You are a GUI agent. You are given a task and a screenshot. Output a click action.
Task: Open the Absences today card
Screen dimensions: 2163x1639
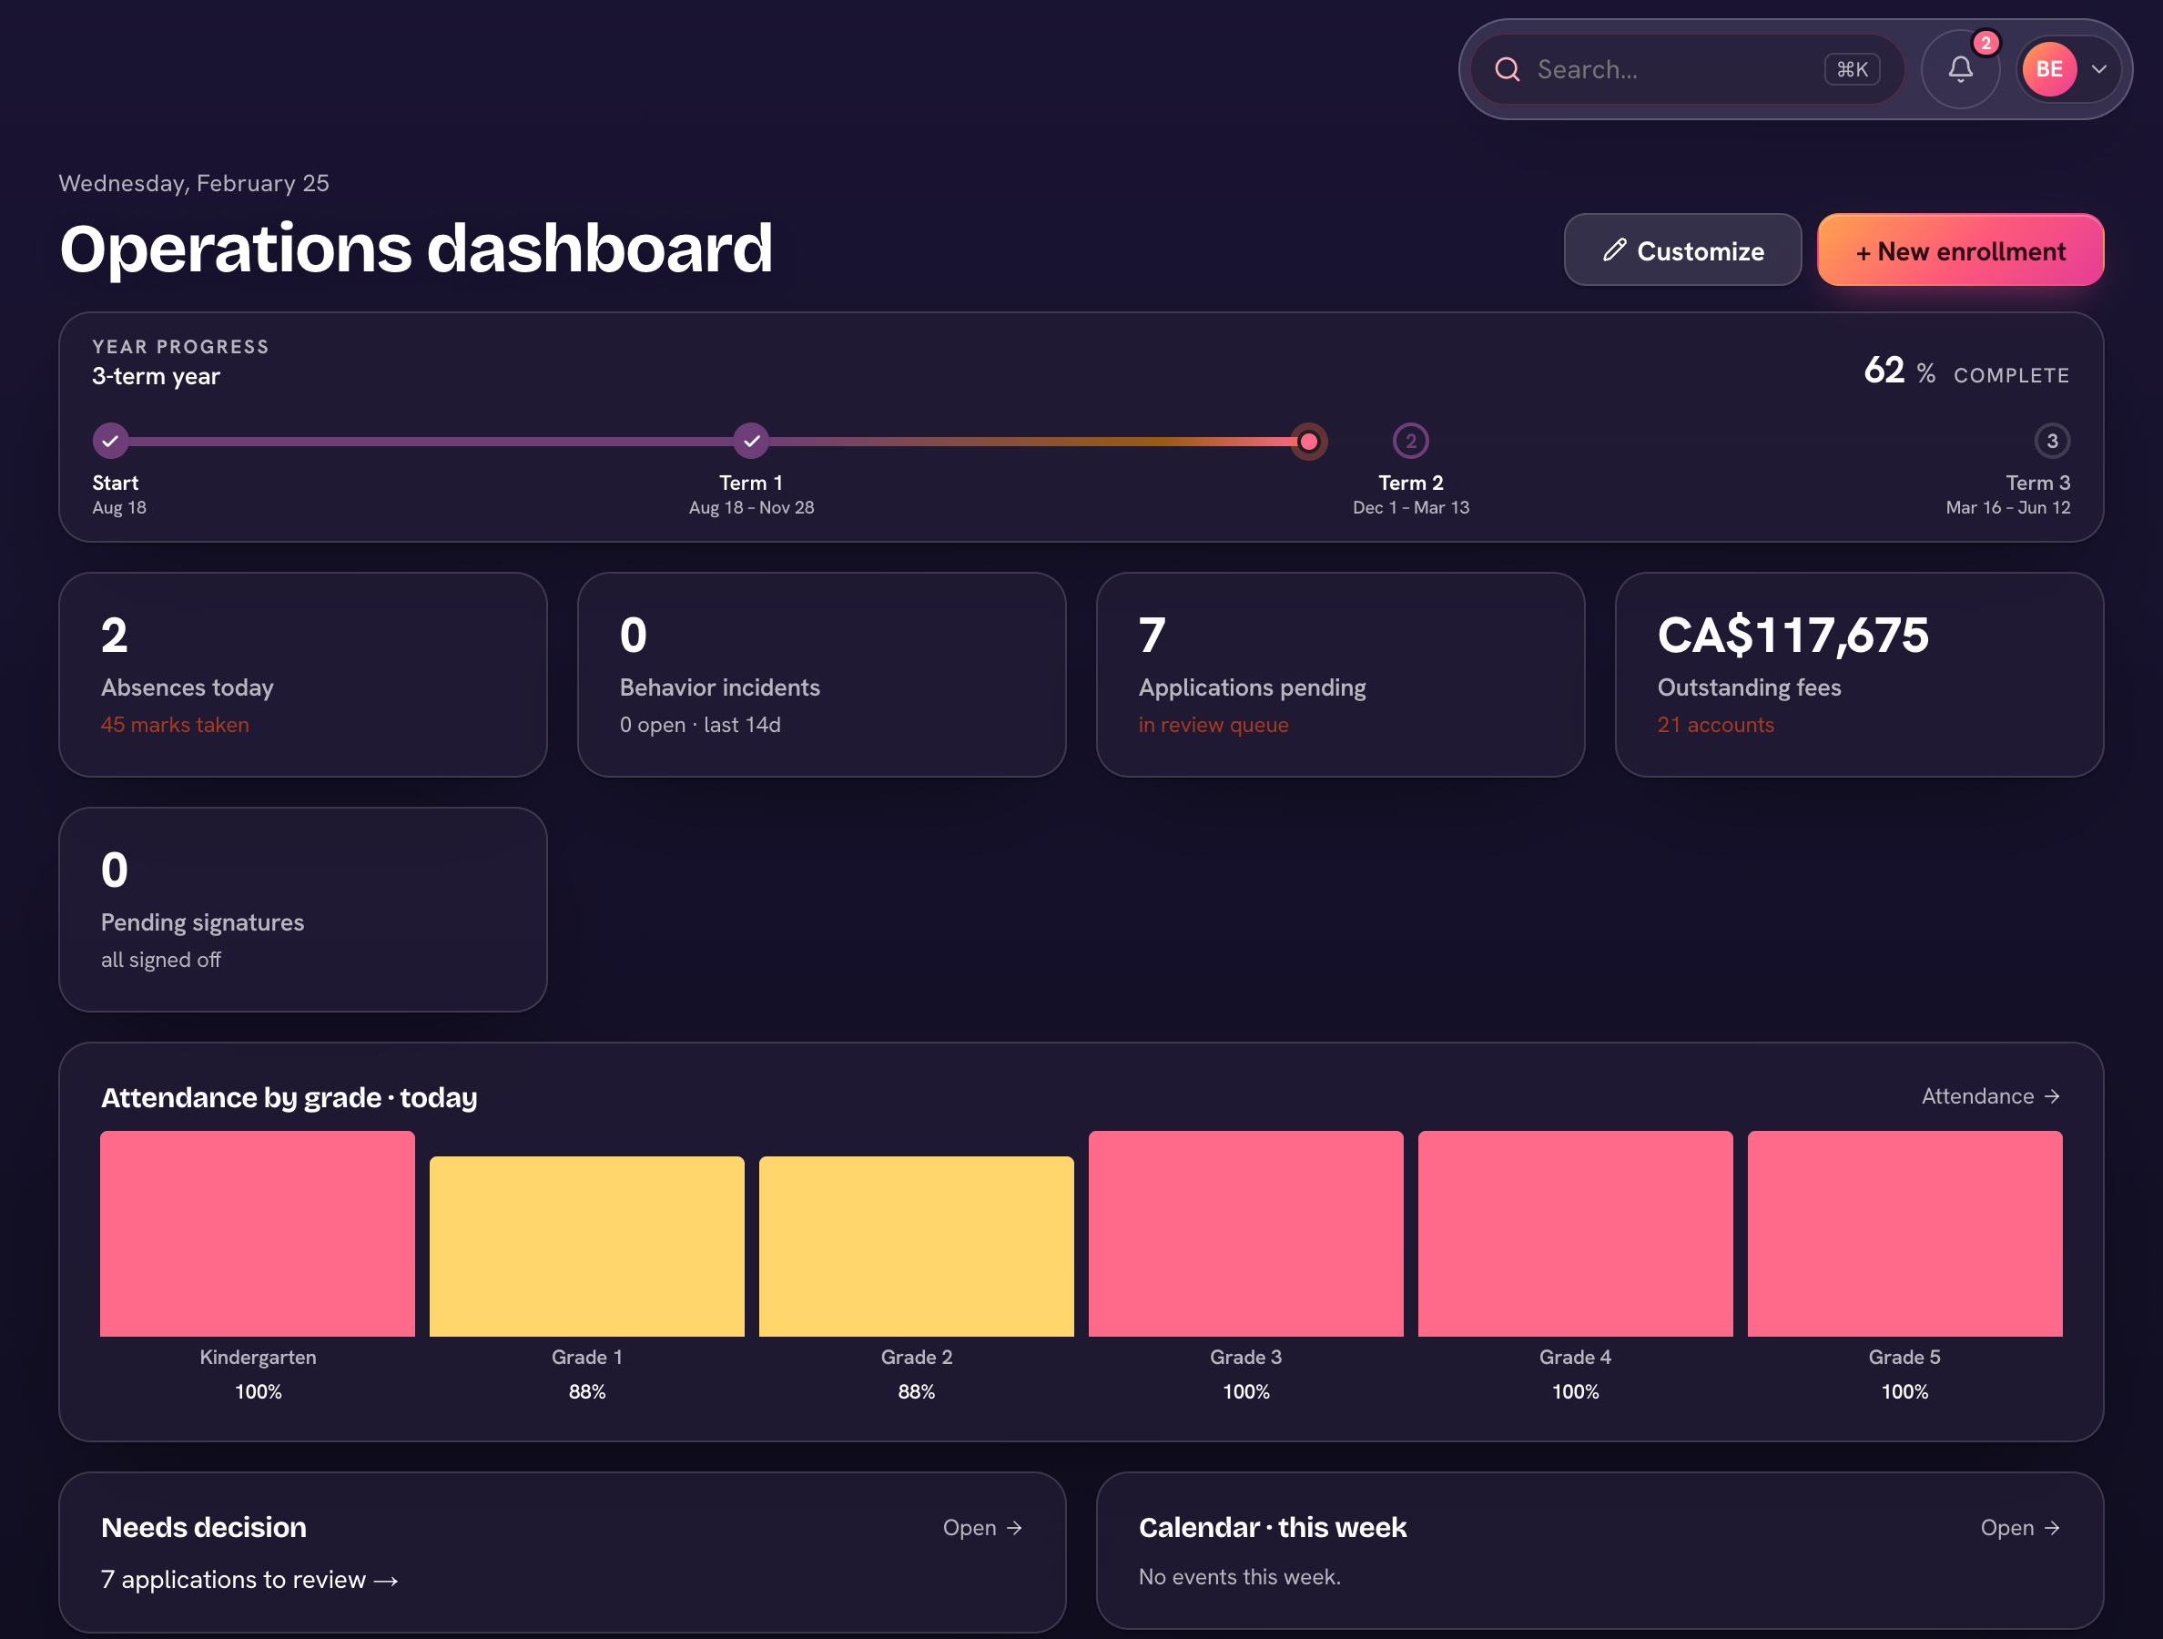pos(303,675)
